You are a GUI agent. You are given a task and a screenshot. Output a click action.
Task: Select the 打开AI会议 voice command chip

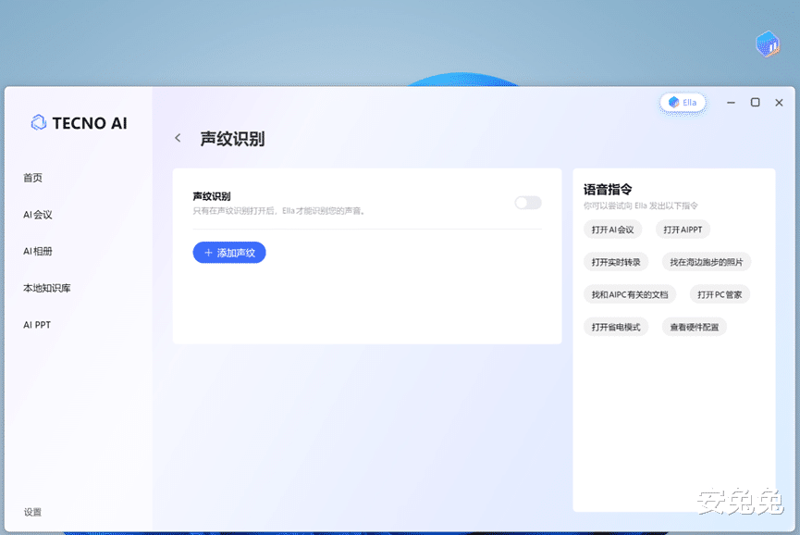click(x=613, y=230)
